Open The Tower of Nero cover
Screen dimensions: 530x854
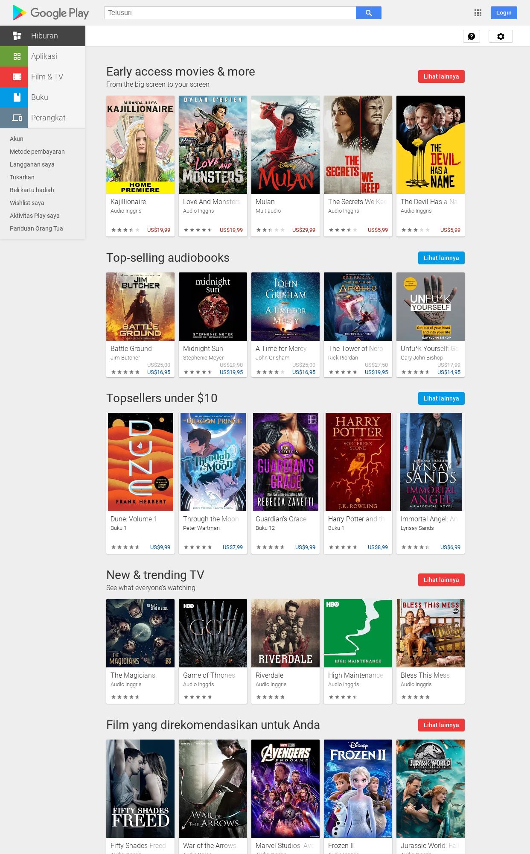click(358, 307)
